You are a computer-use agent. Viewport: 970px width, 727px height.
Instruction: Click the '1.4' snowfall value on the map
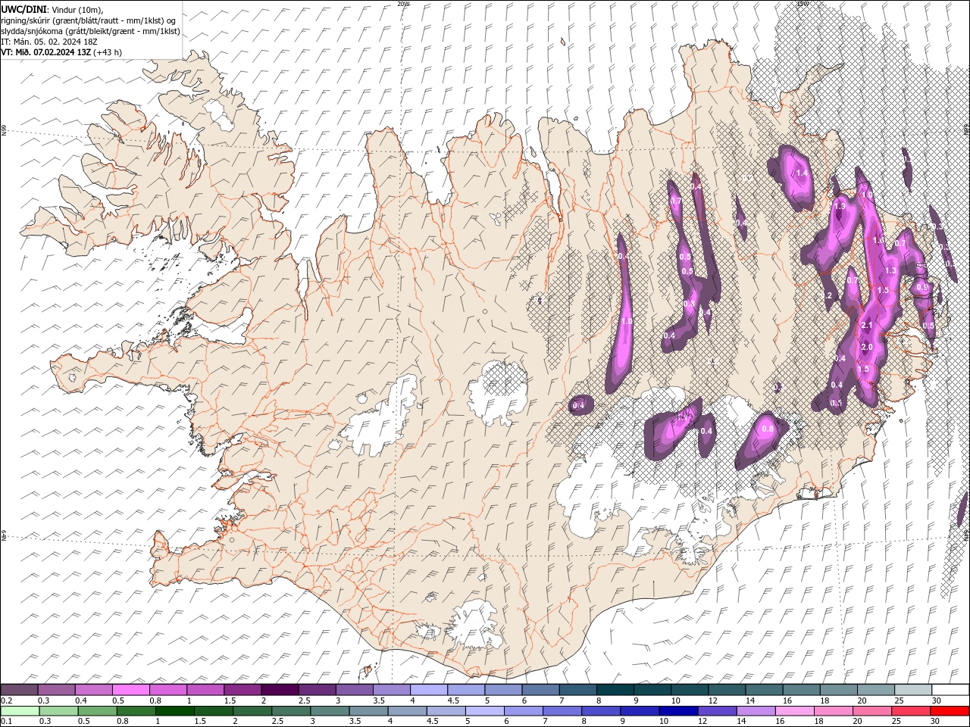pyautogui.click(x=803, y=173)
